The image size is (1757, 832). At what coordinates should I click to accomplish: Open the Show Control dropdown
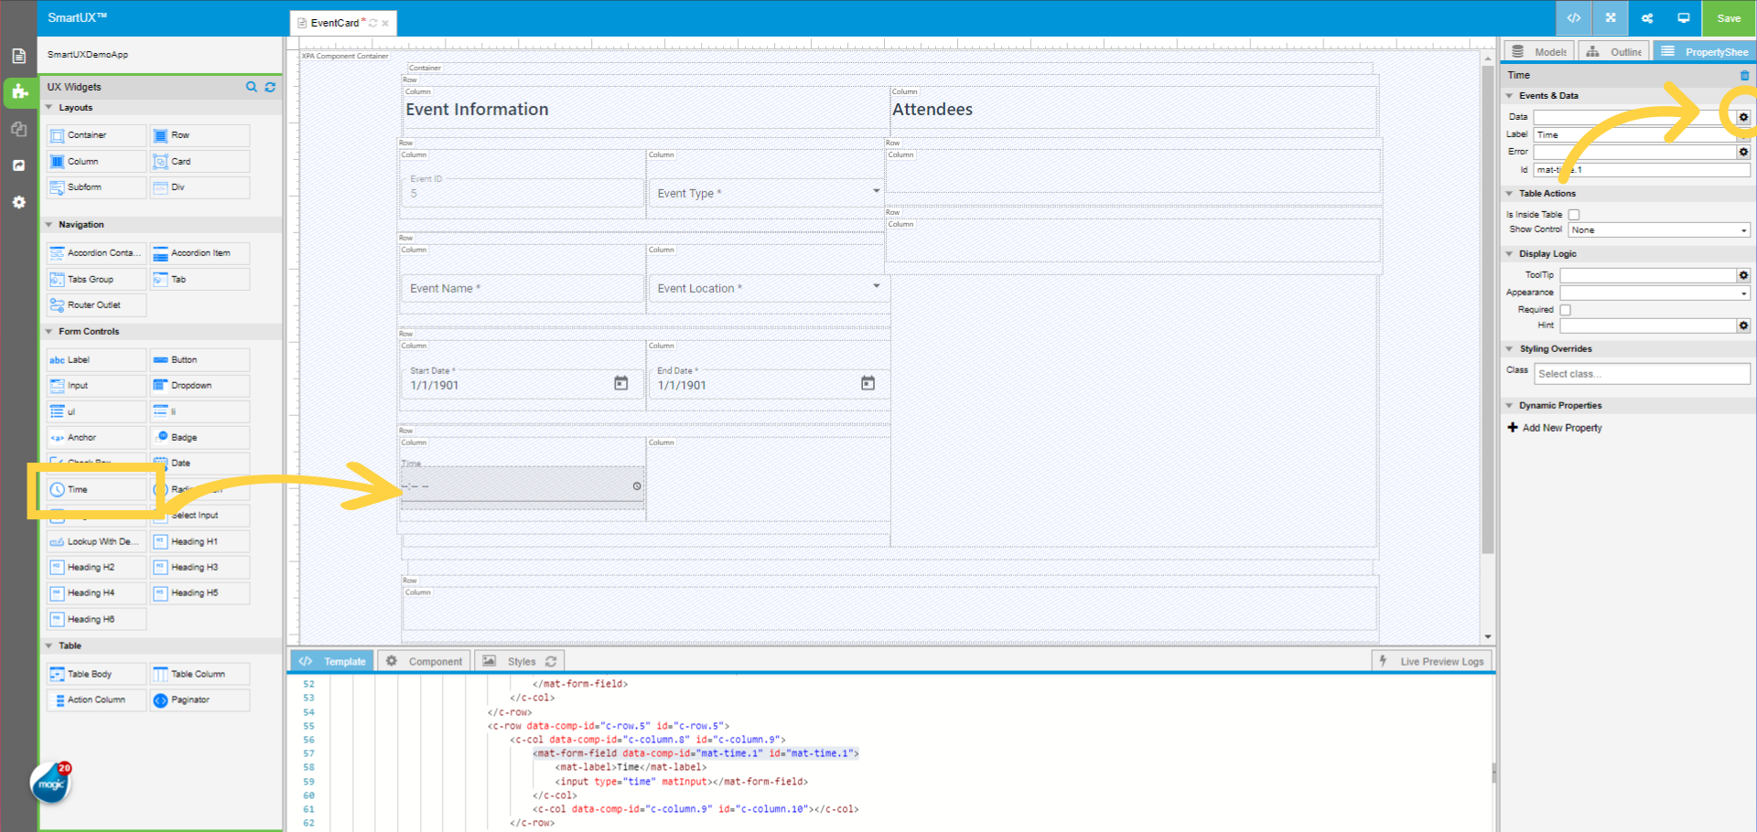[1658, 230]
